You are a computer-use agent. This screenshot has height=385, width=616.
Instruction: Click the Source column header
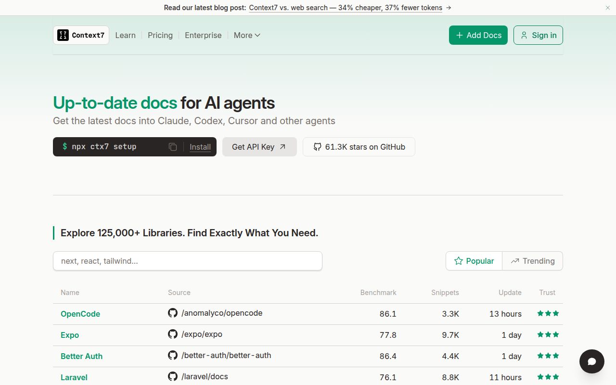click(179, 293)
